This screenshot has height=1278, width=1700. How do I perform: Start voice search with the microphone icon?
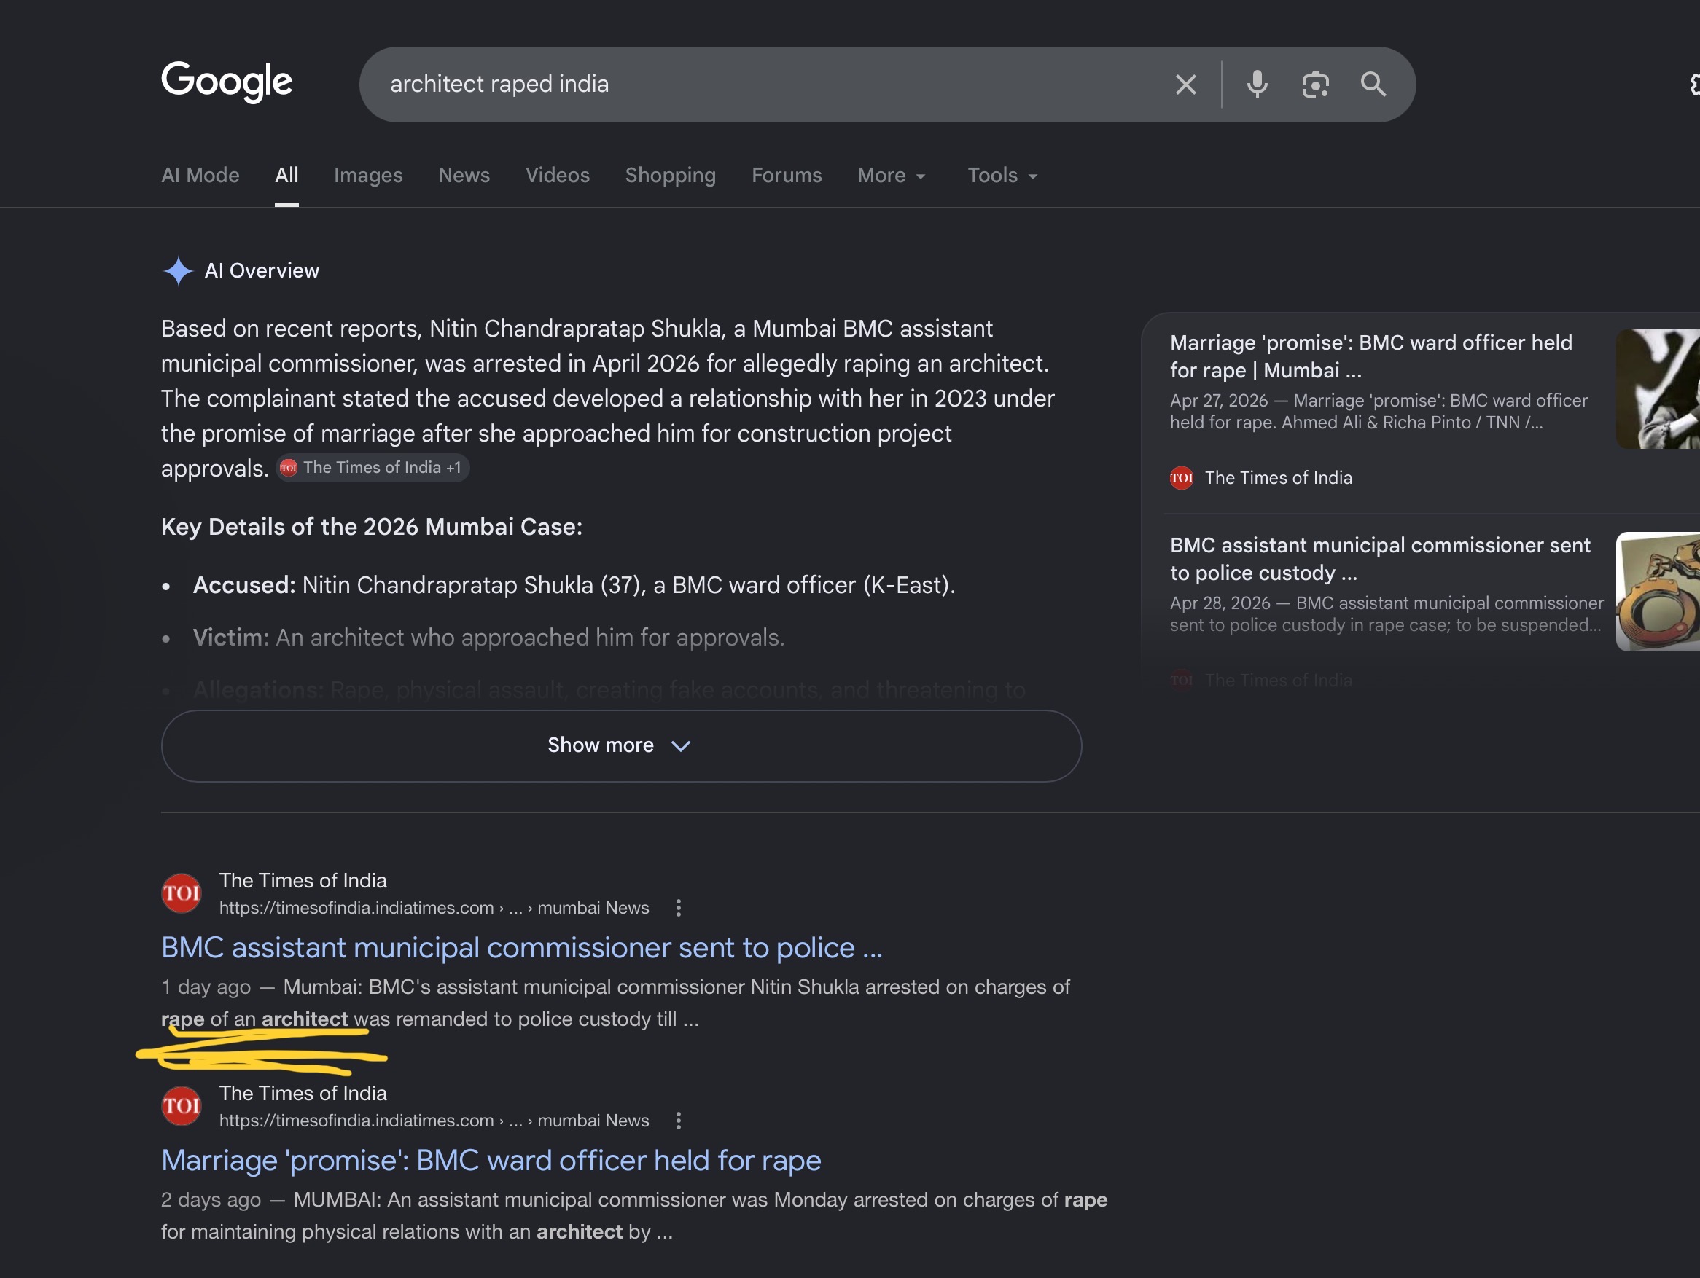(1257, 85)
